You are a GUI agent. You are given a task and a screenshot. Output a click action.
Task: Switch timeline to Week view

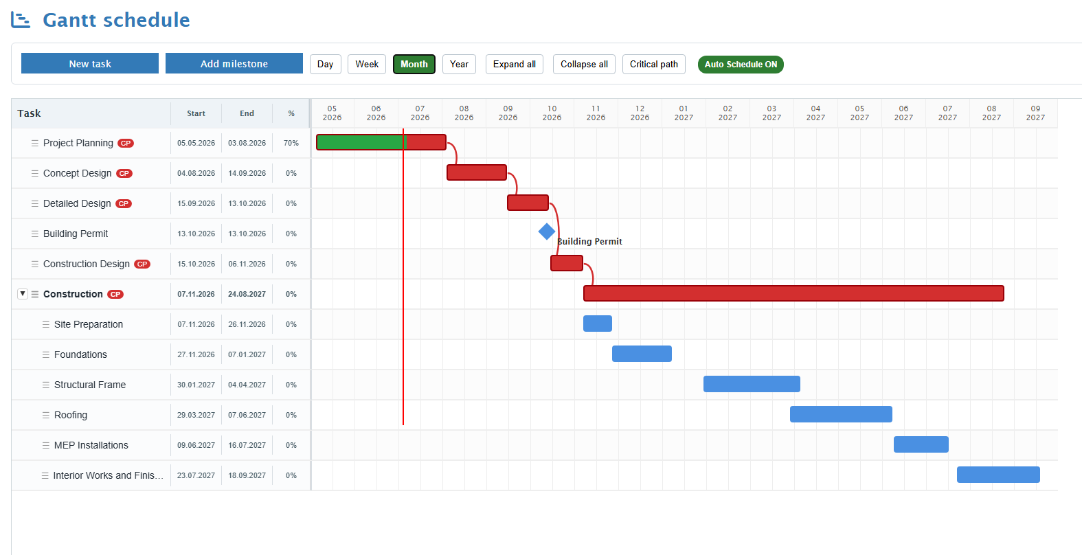367,64
